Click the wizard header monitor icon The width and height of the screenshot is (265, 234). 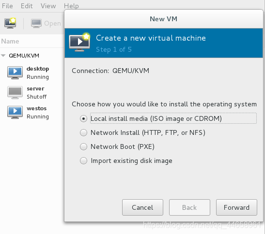click(x=79, y=42)
